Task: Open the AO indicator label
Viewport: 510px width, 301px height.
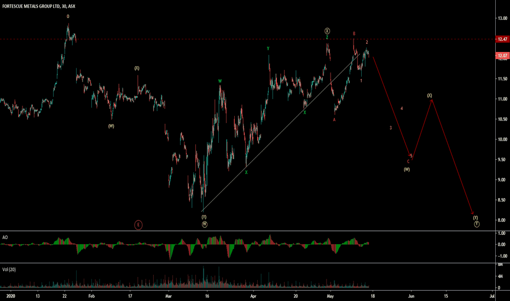Action: tap(5, 237)
